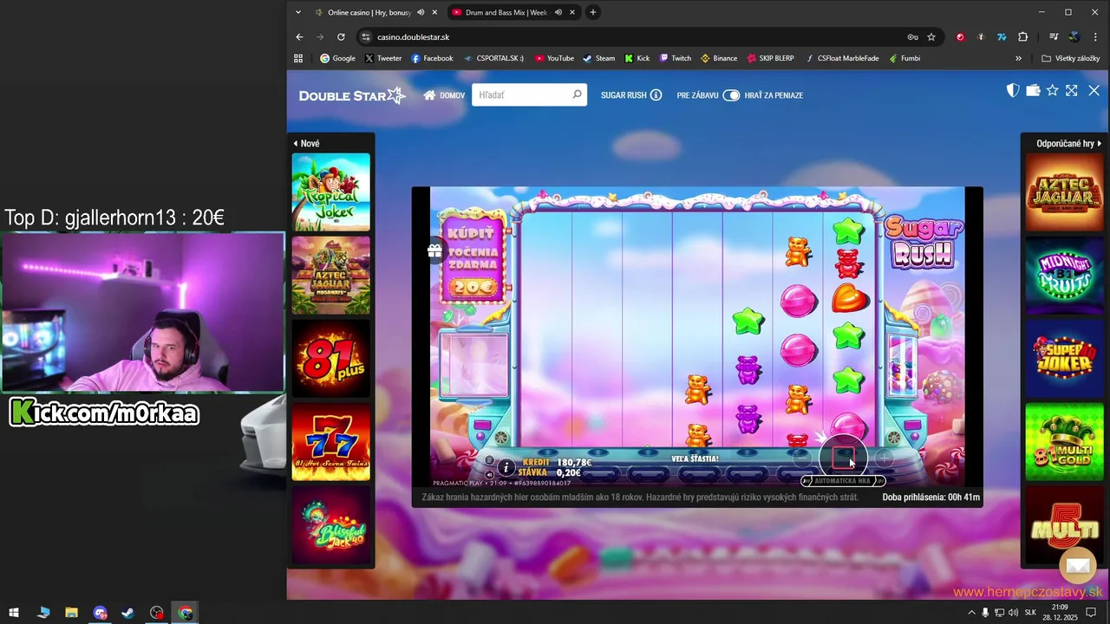This screenshot has height=624, width=1110.
Task: Click the Double Star logo
Action: (x=352, y=95)
